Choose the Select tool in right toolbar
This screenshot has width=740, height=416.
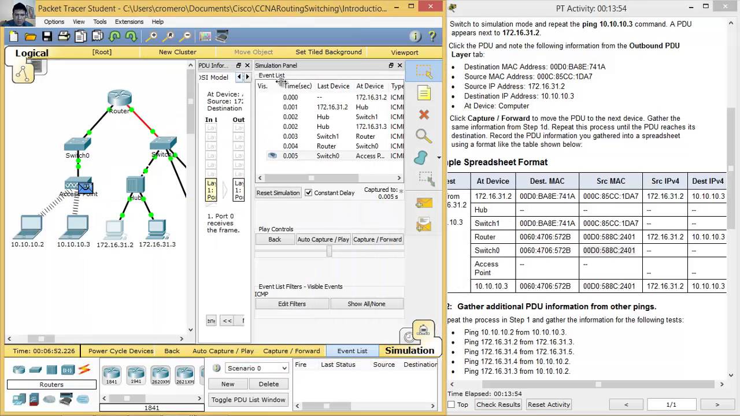(x=424, y=72)
